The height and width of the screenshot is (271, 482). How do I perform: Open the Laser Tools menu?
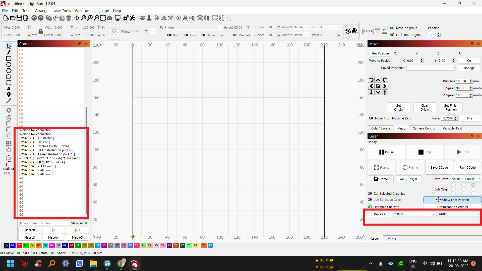click(x=62, y=11)
